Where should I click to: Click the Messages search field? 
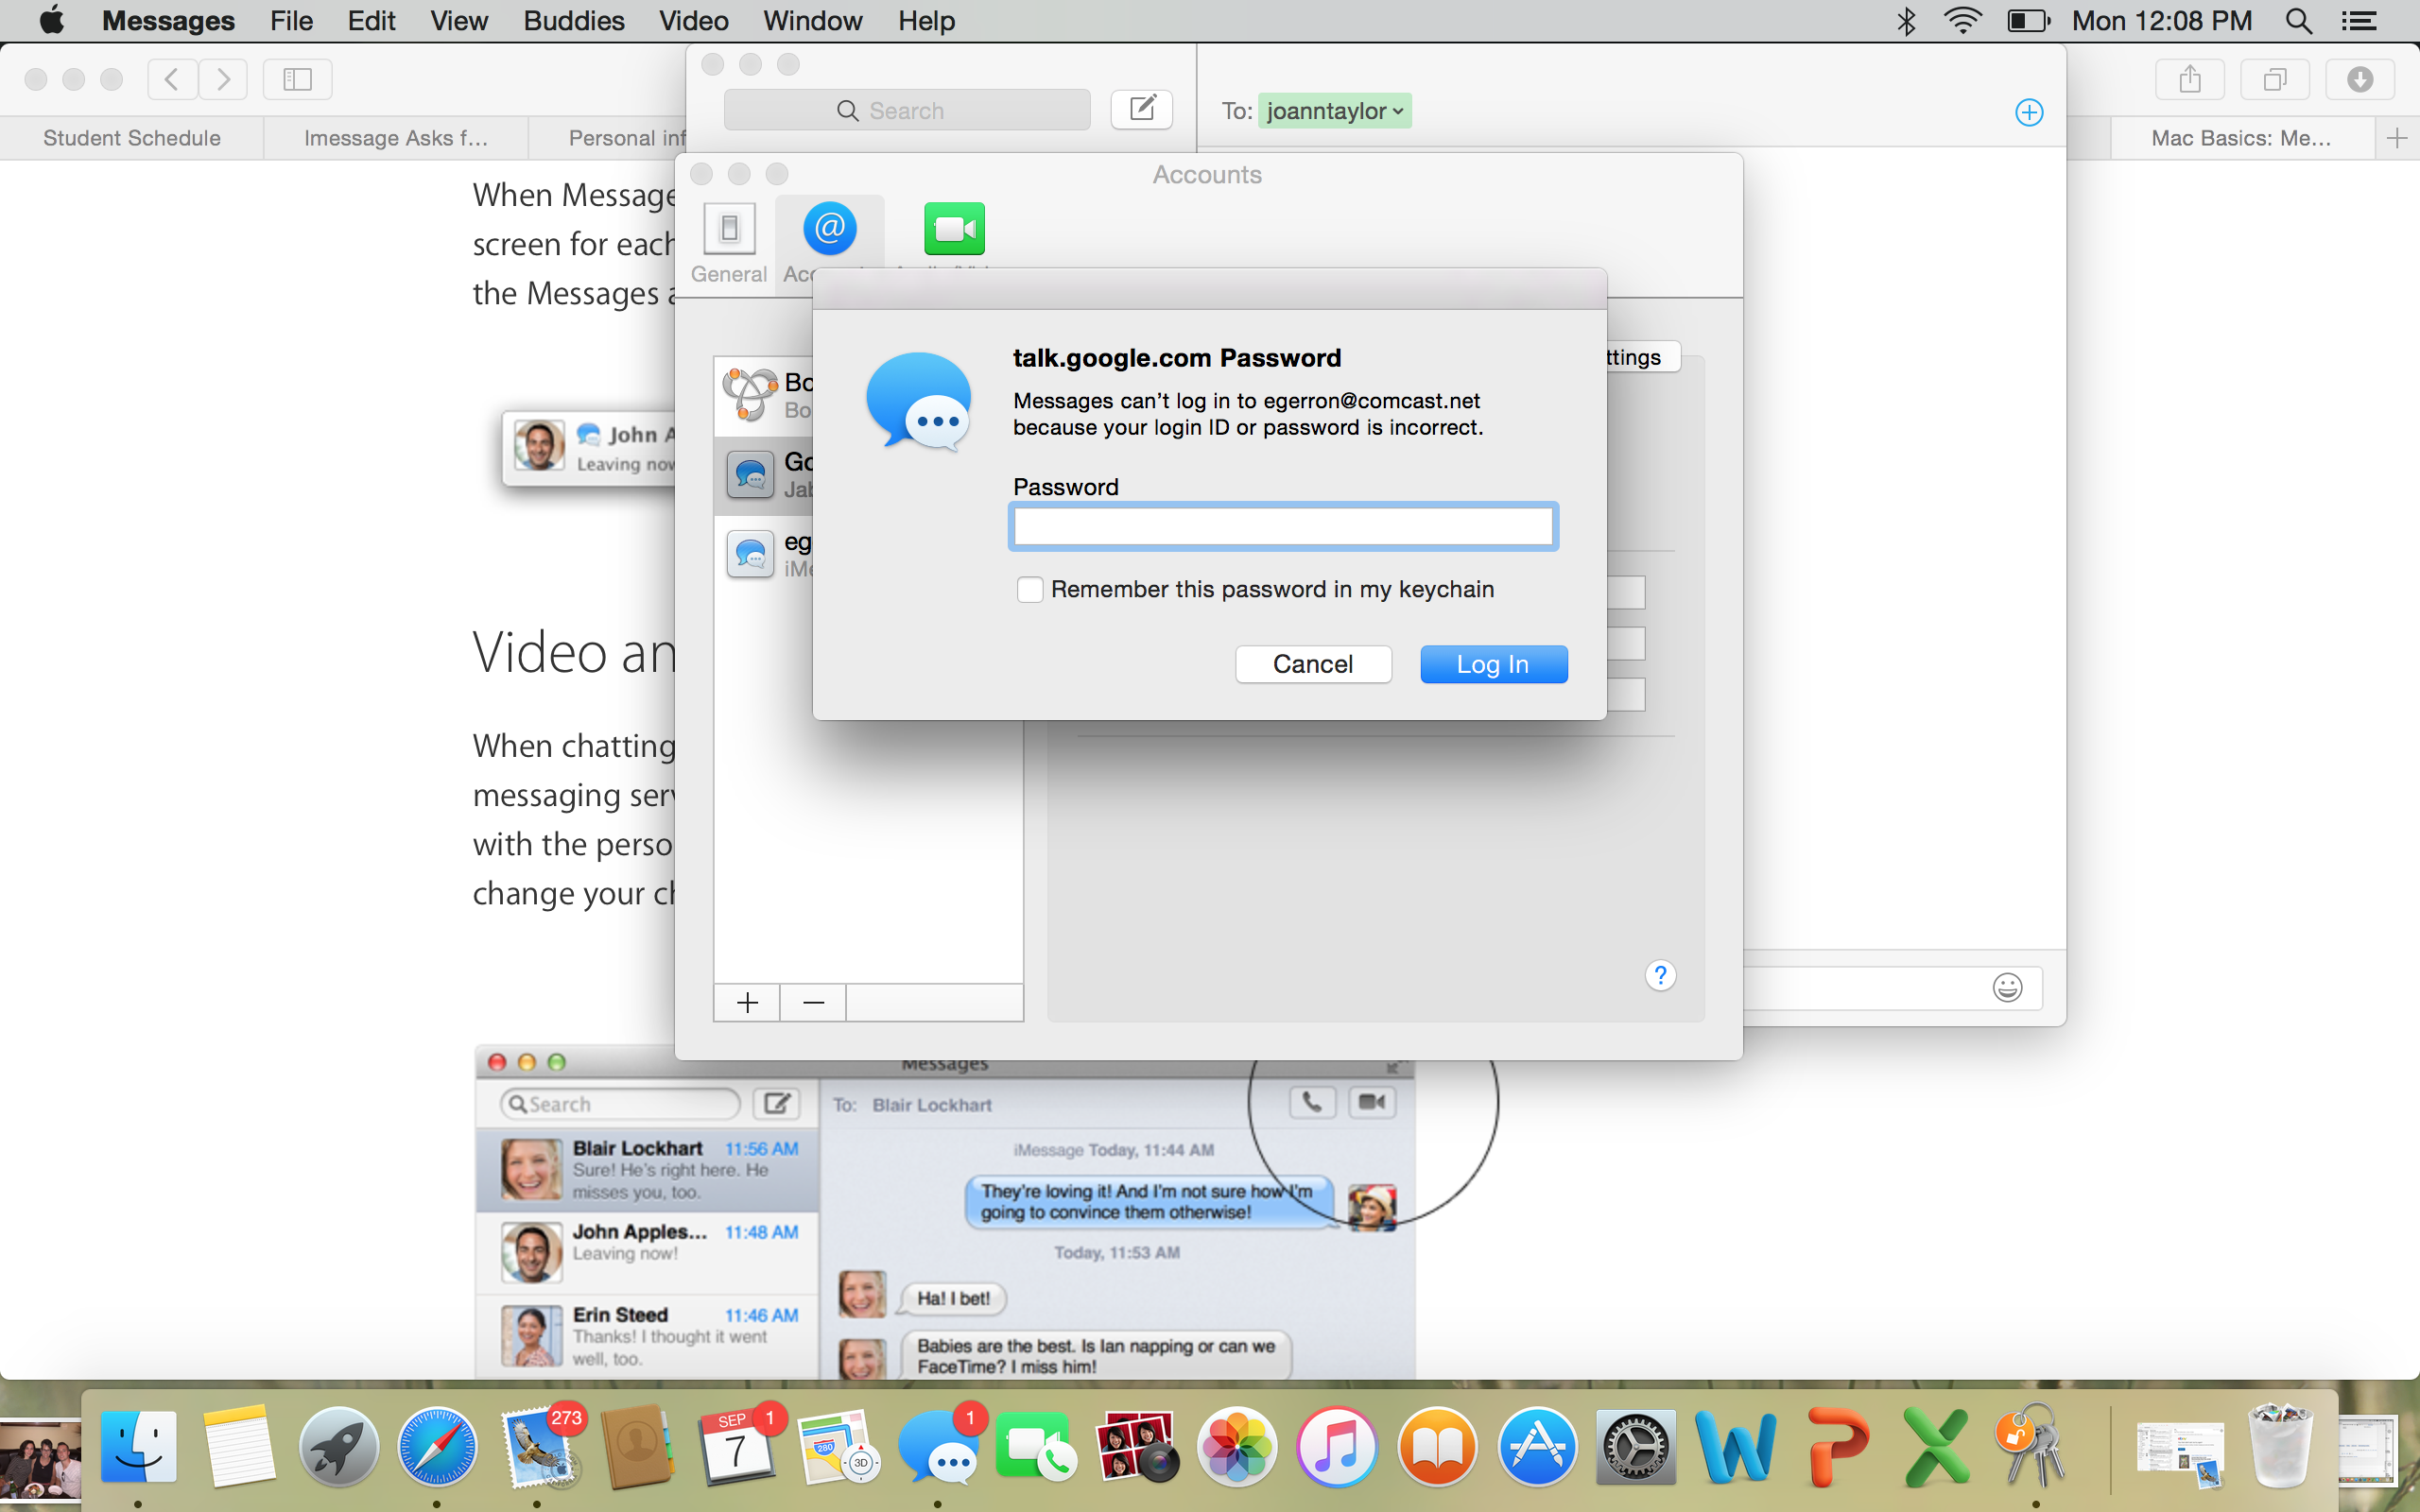click(906, 111)
